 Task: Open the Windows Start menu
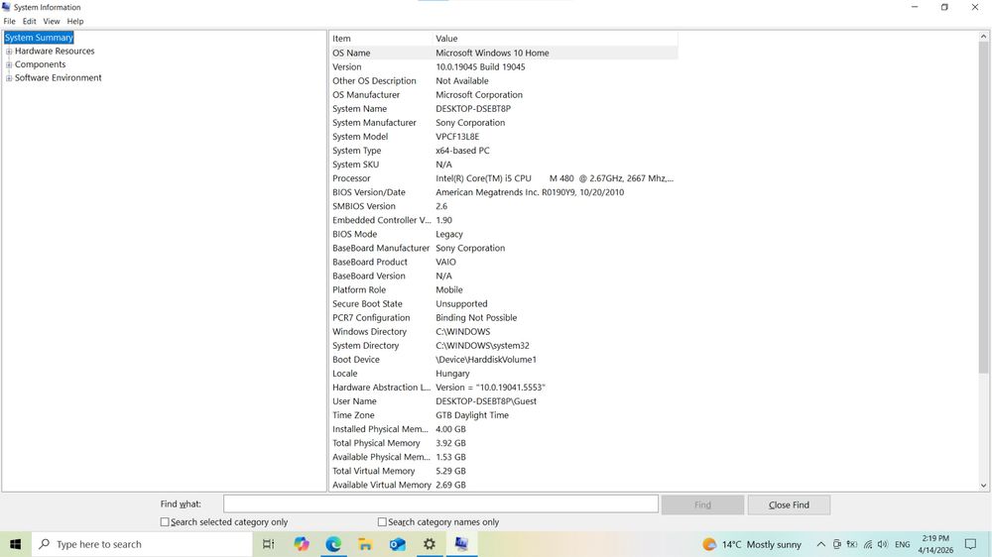pyautogui.click(x=16, y=544)
